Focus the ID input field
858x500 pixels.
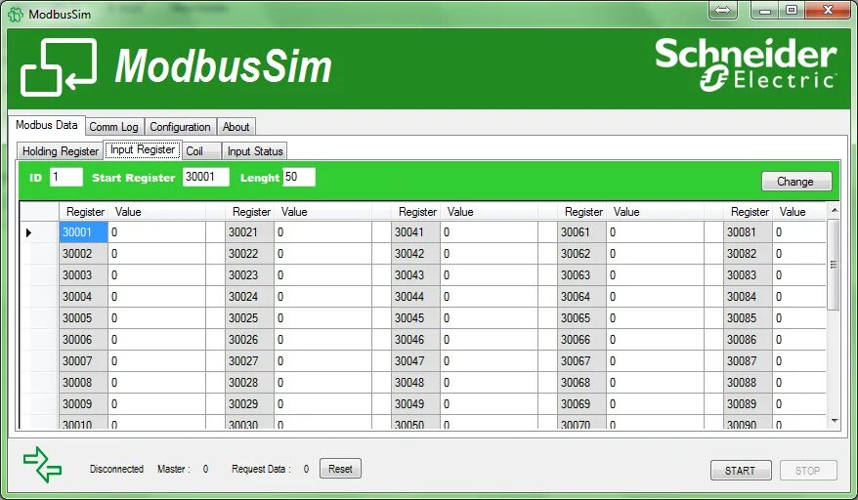(66, 177)
